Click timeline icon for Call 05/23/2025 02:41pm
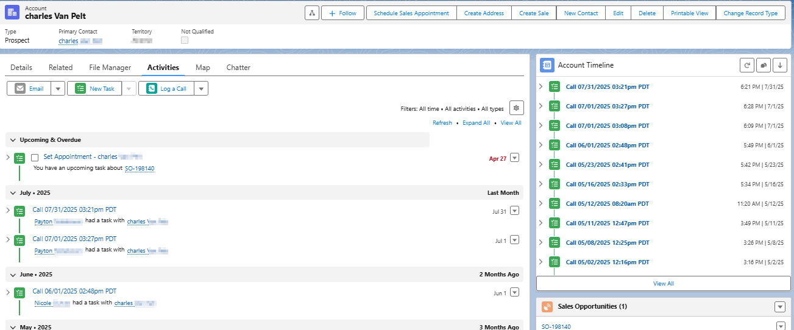The image size is (794, 330). tap(554, 164)
